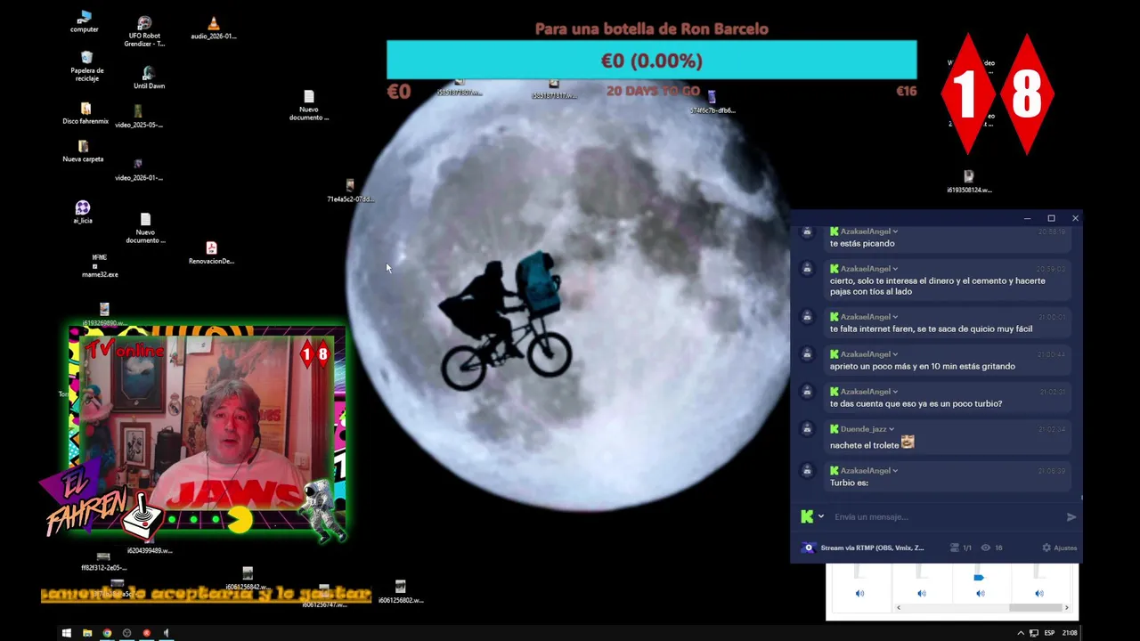Screen dimensions: 1140x641
Task: Open ESP keyboard language indicator
Action: [1049, 633]
